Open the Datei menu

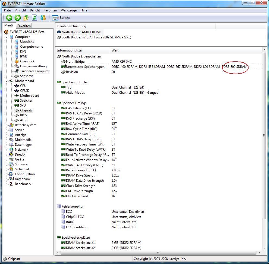pyautogui.click(x=8, y=10)
